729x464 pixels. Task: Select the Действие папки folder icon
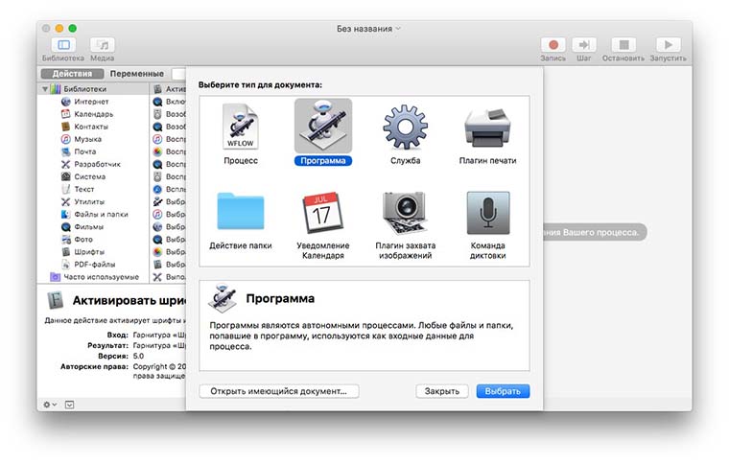point(241,211)
